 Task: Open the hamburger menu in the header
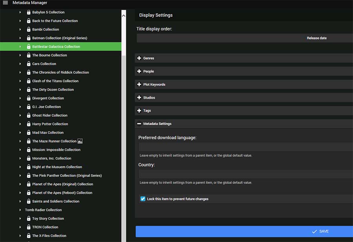[5, 3]
